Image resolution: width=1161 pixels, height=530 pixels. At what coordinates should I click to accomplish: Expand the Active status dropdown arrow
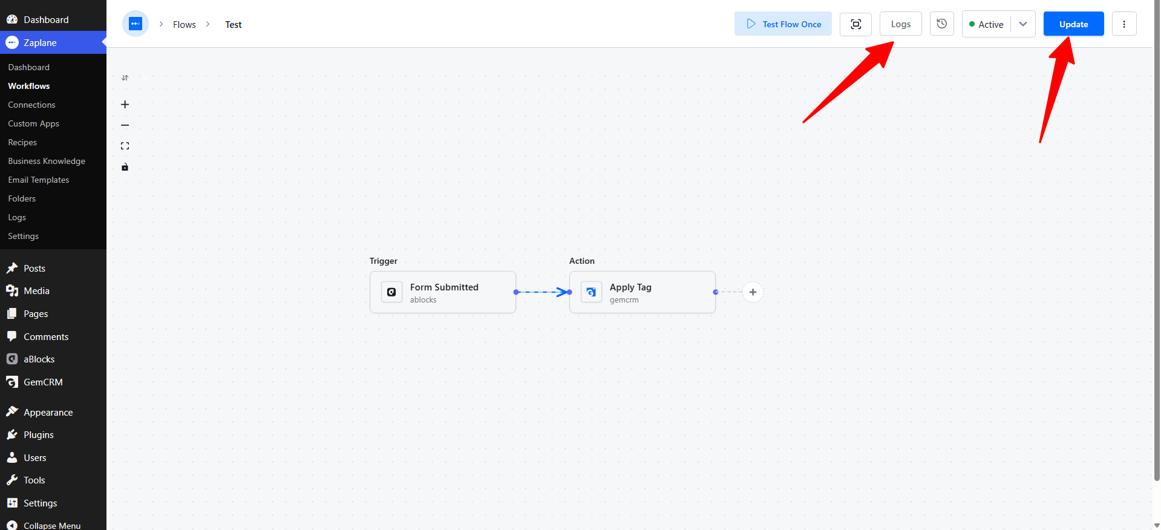[x=1023, y=24]
